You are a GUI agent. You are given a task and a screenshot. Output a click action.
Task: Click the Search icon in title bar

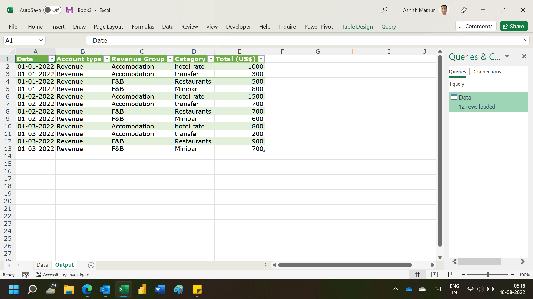click(384, 10)
